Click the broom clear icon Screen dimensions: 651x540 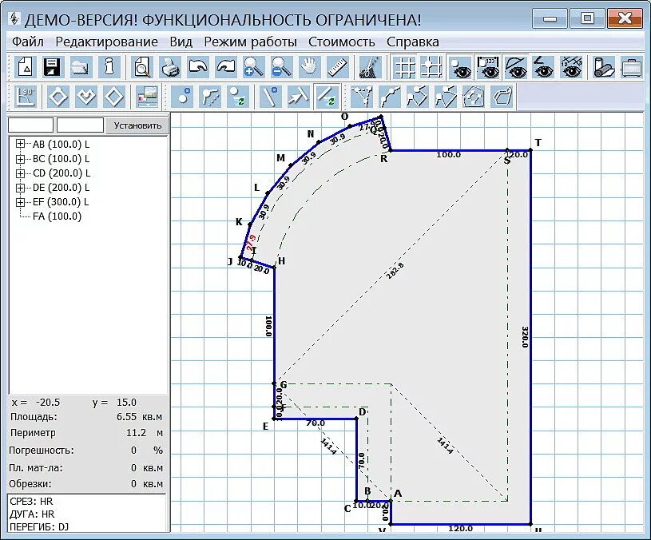(369, 66)
